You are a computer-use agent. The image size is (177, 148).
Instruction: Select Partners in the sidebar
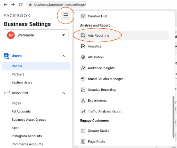point(18,74)
